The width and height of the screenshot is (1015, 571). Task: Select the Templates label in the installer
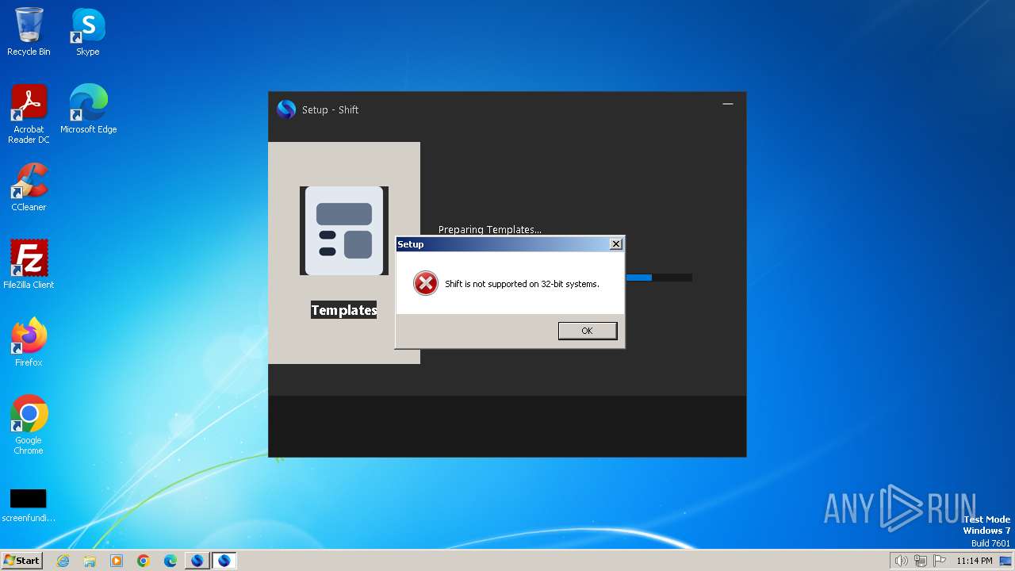[x=344, y=310]
